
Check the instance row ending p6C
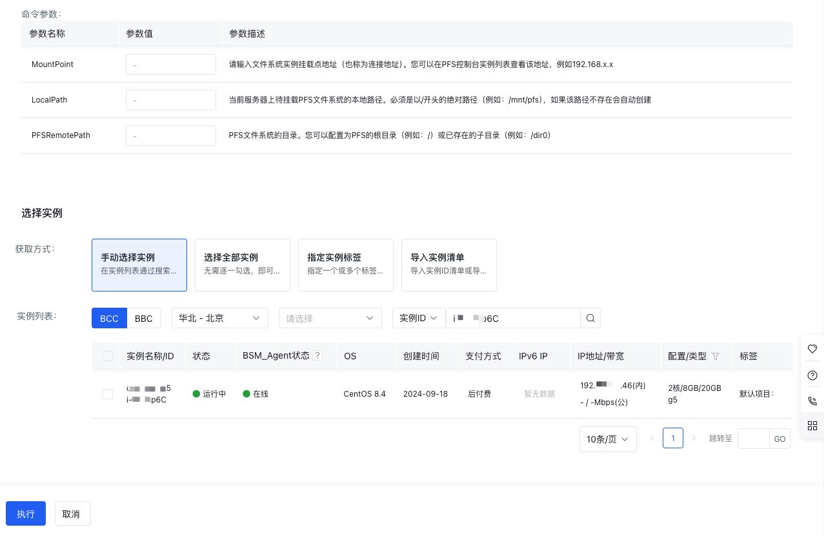click(108, 393)
